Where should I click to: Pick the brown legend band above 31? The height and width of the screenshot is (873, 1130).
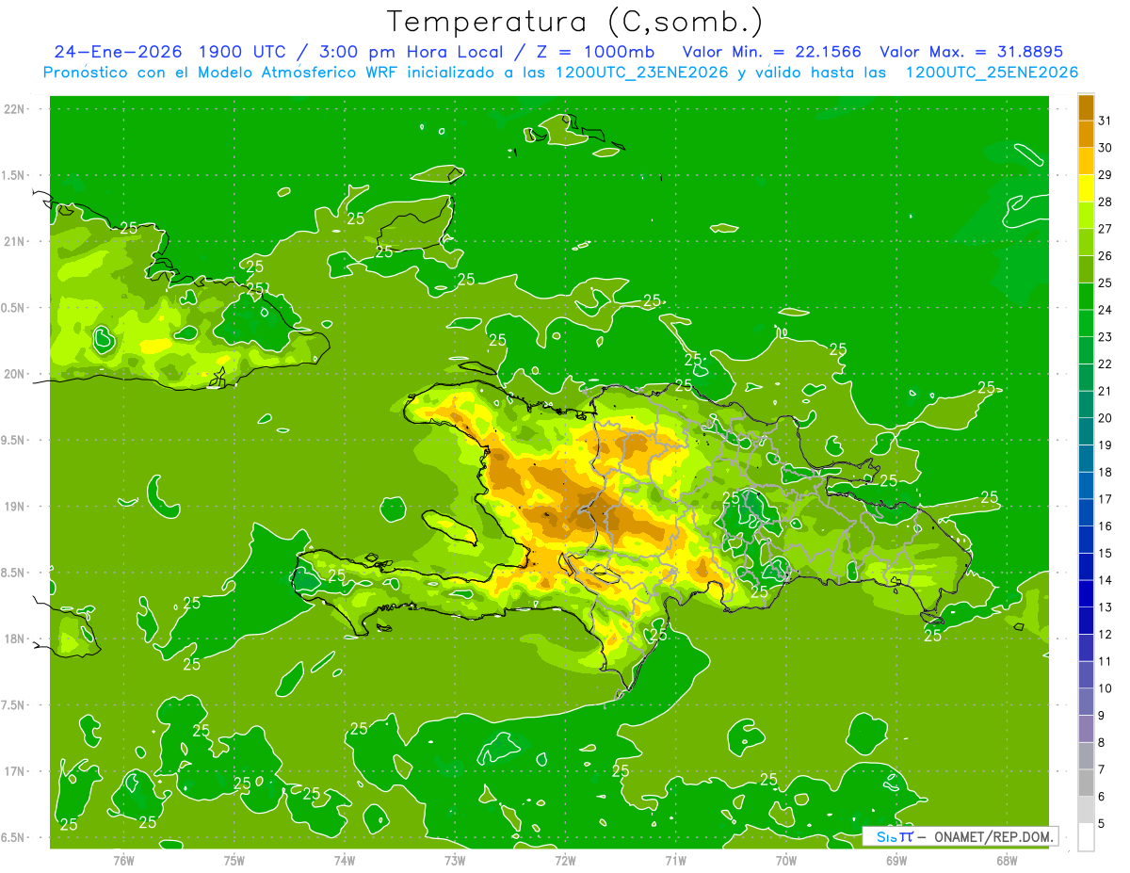(1086, 107)
